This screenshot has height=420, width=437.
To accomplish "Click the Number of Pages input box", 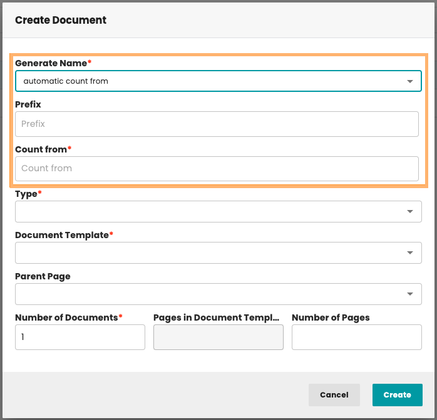I will click(356, 337).
